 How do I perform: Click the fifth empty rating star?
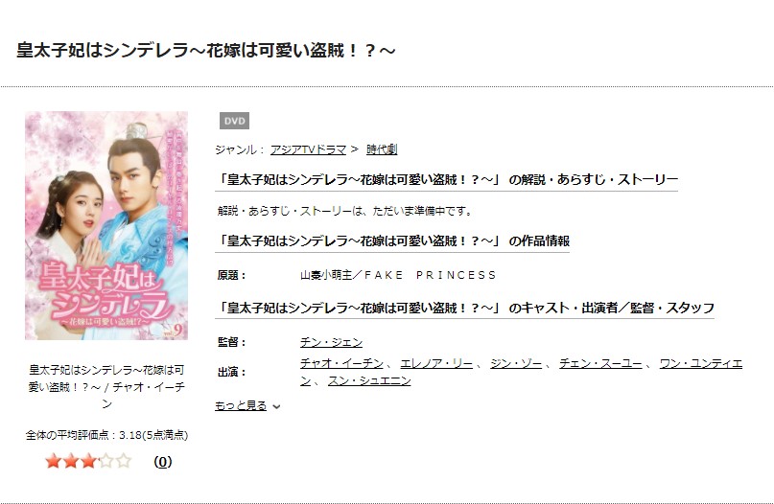click(124, 461)
